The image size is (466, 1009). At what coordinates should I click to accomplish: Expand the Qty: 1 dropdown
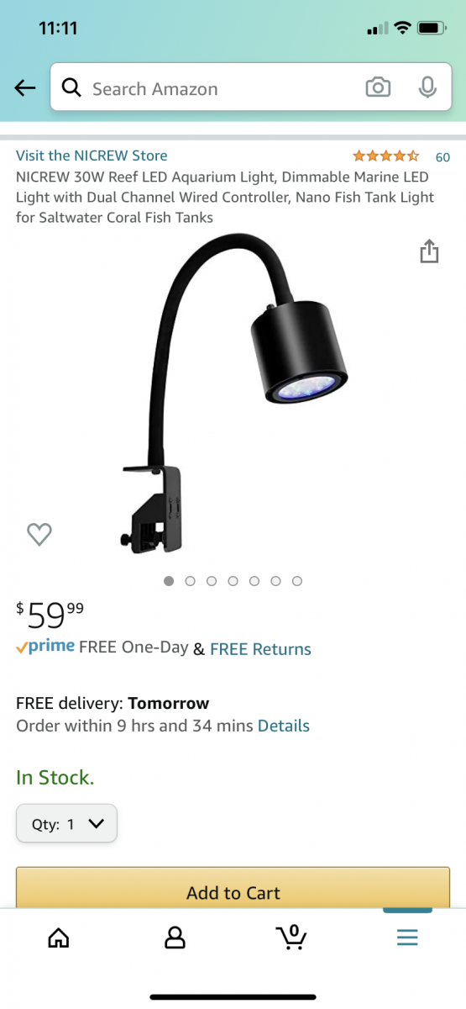[x=66, y=824]
